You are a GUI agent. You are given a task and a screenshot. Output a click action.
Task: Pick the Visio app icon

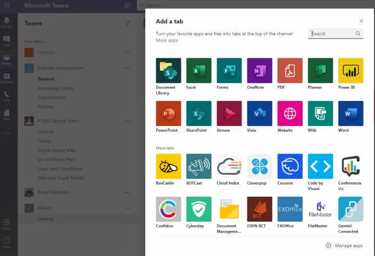pyautogui.click(x=259, y=113)
